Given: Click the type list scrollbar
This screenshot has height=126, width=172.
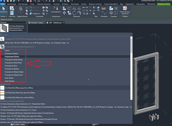Looking at the screenshot, I should point(131,68).
